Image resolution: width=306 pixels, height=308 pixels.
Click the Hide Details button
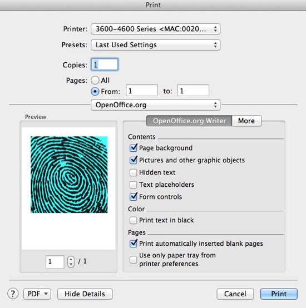(85, 294)
